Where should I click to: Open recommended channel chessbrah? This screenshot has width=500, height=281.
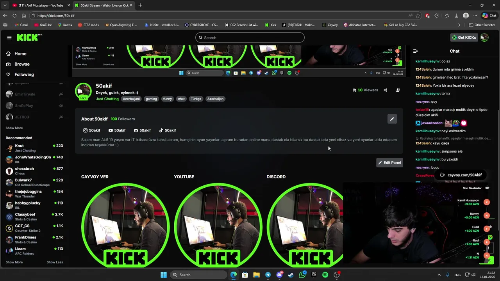click(34, 171)
